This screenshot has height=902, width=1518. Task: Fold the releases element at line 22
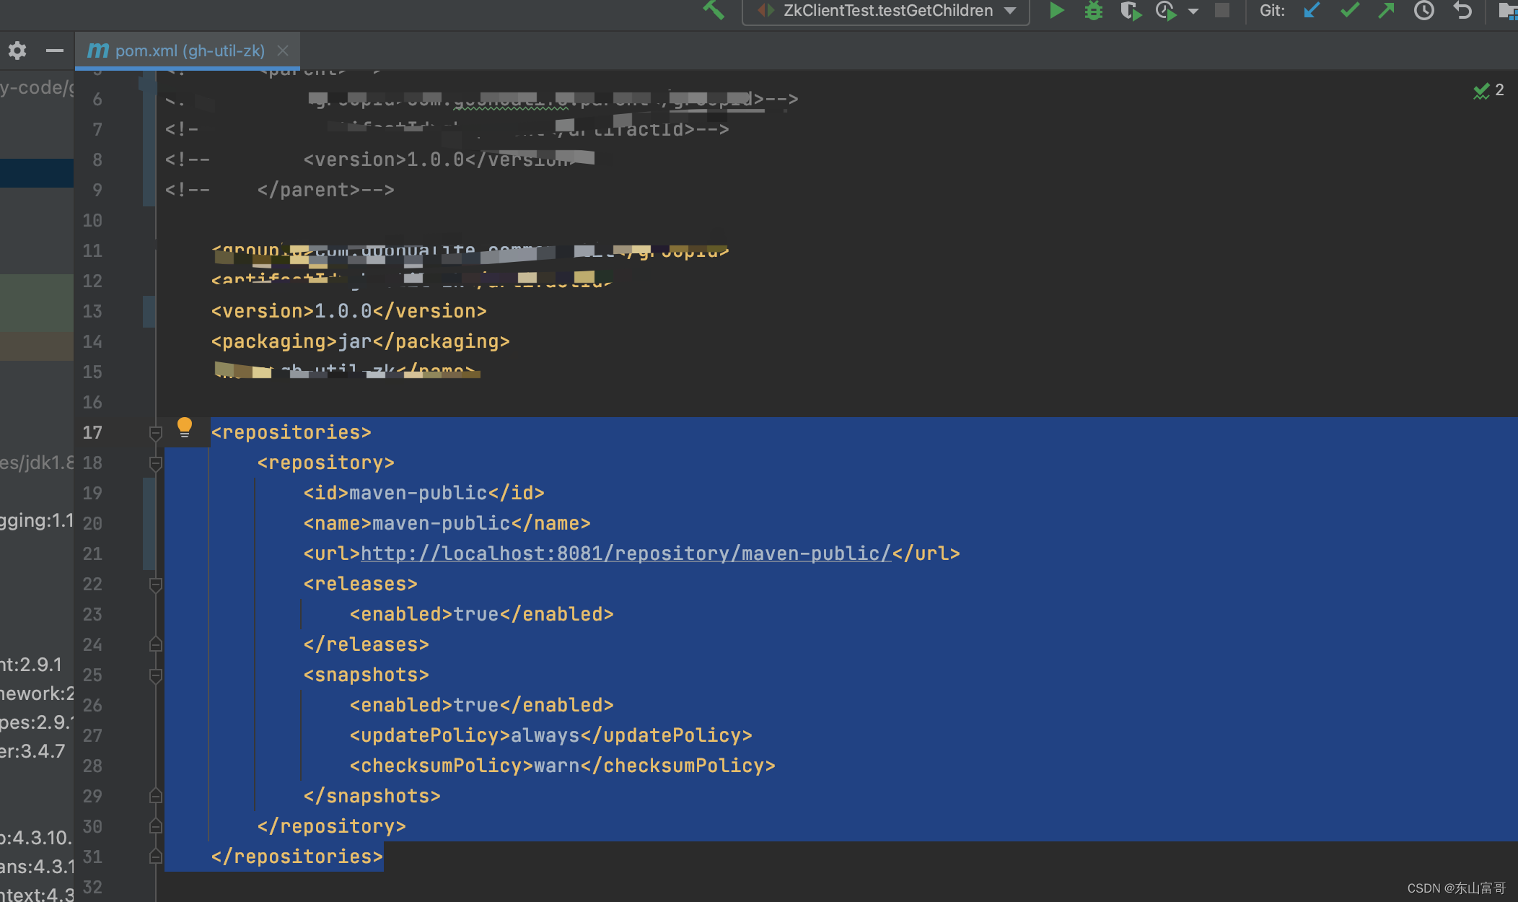pos(155,584)
